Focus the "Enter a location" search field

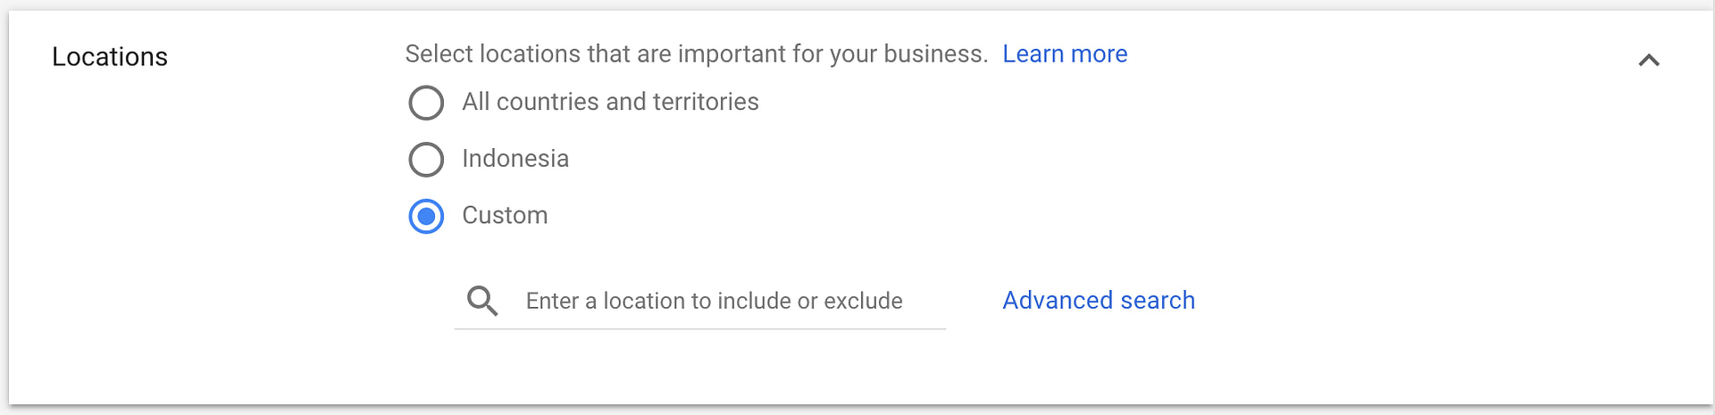click(715, 301)
